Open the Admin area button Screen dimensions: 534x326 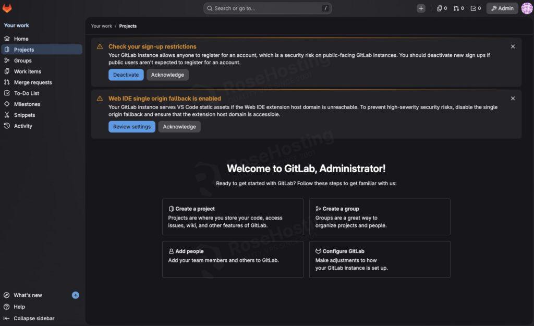(x=502, y=8)
